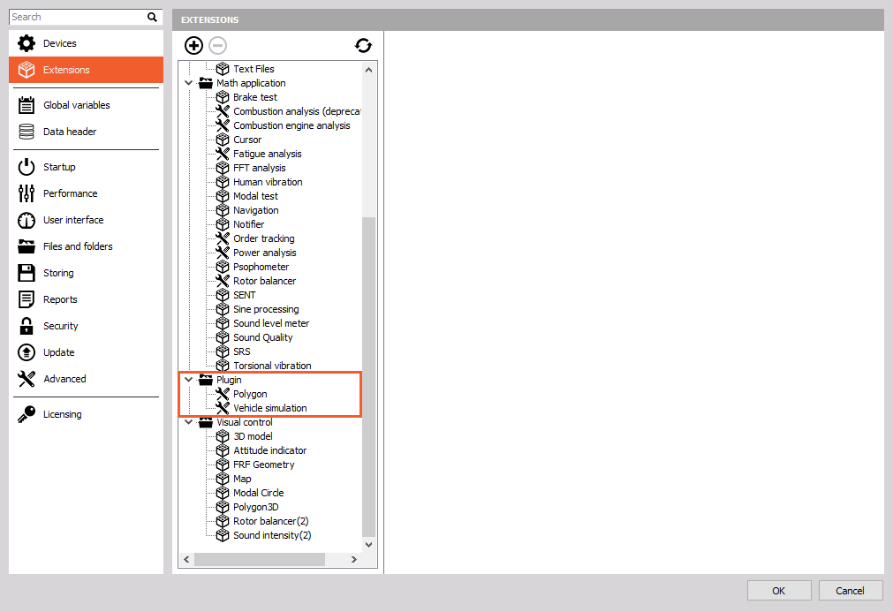
Task: Click the horizontal scrollbar right arrow
Action: [x=353, y=560]
